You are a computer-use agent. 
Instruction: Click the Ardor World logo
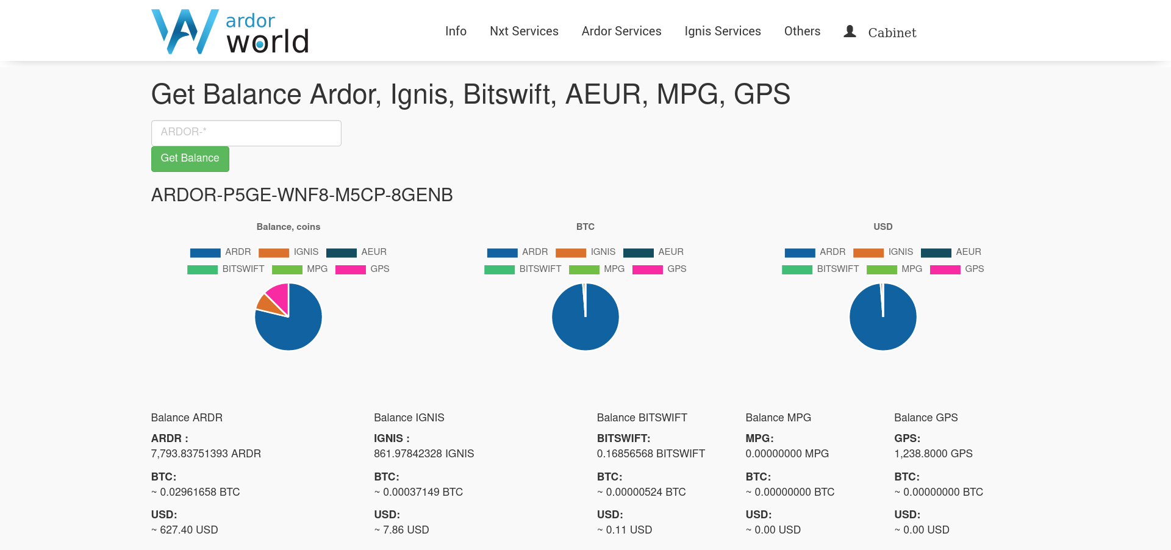(230, 32)
